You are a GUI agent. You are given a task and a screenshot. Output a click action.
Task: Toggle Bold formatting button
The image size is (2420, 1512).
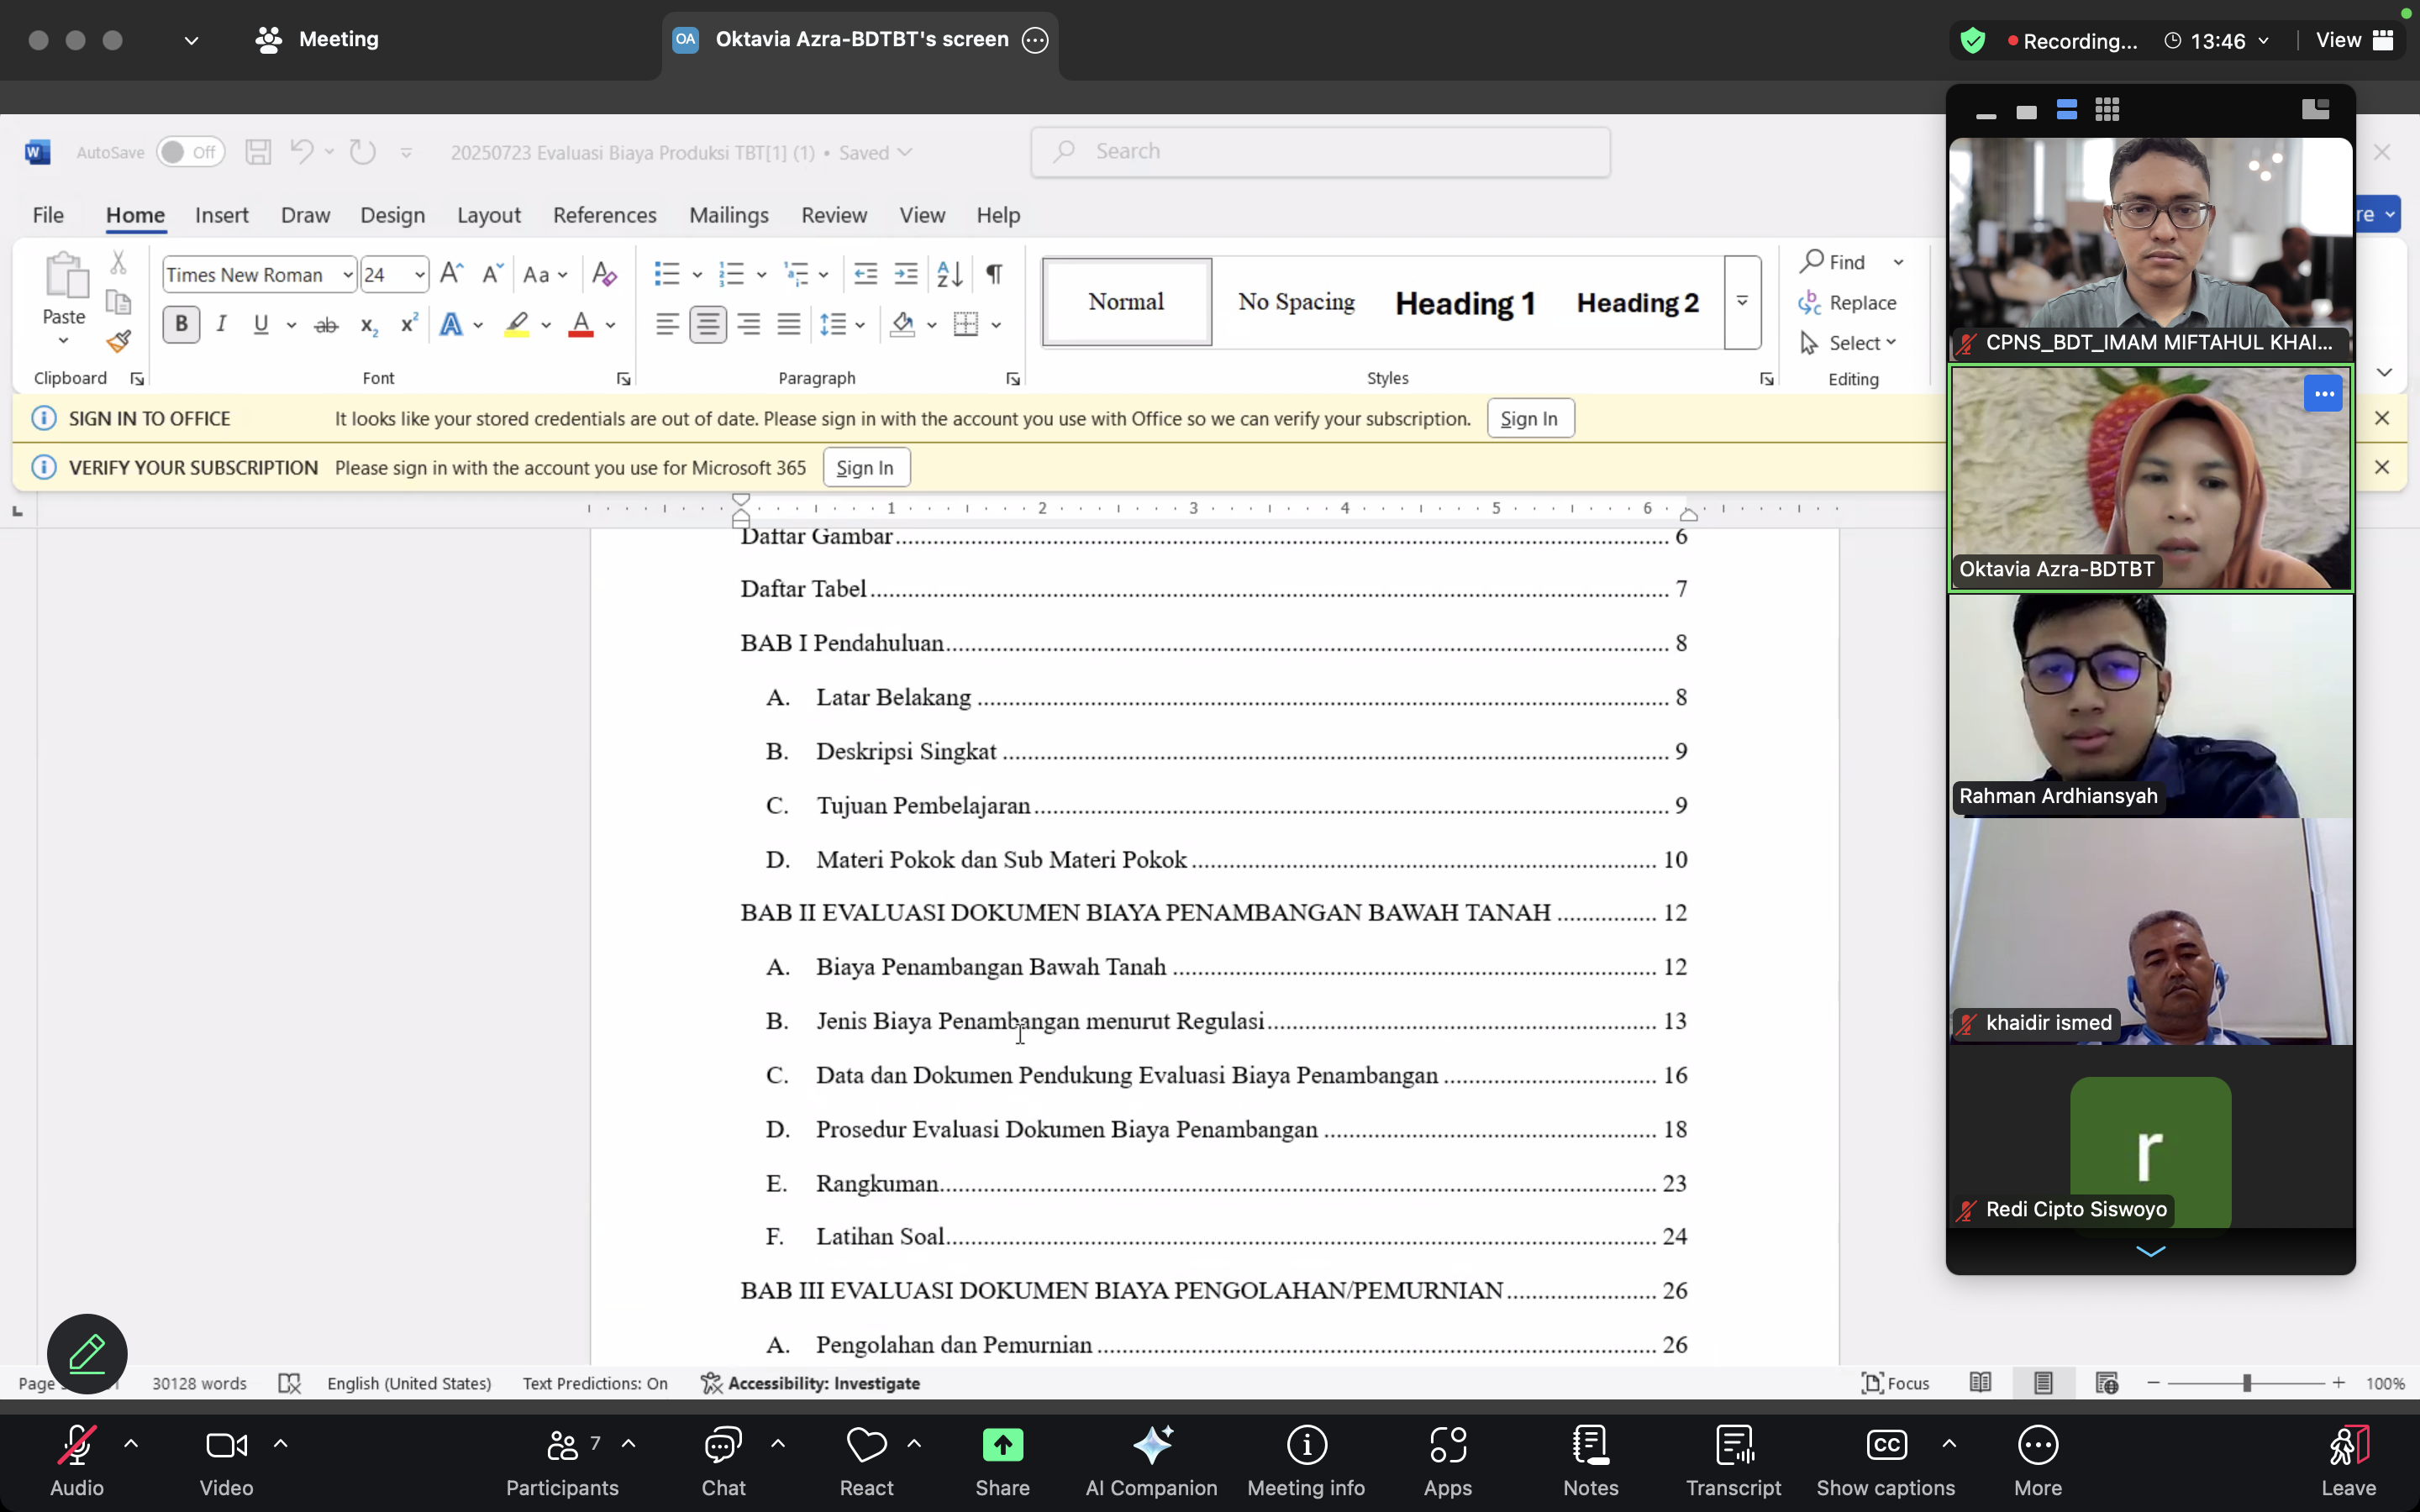coord(181,324)
